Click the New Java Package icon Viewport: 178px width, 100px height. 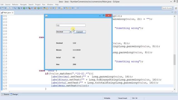(35, 8)
